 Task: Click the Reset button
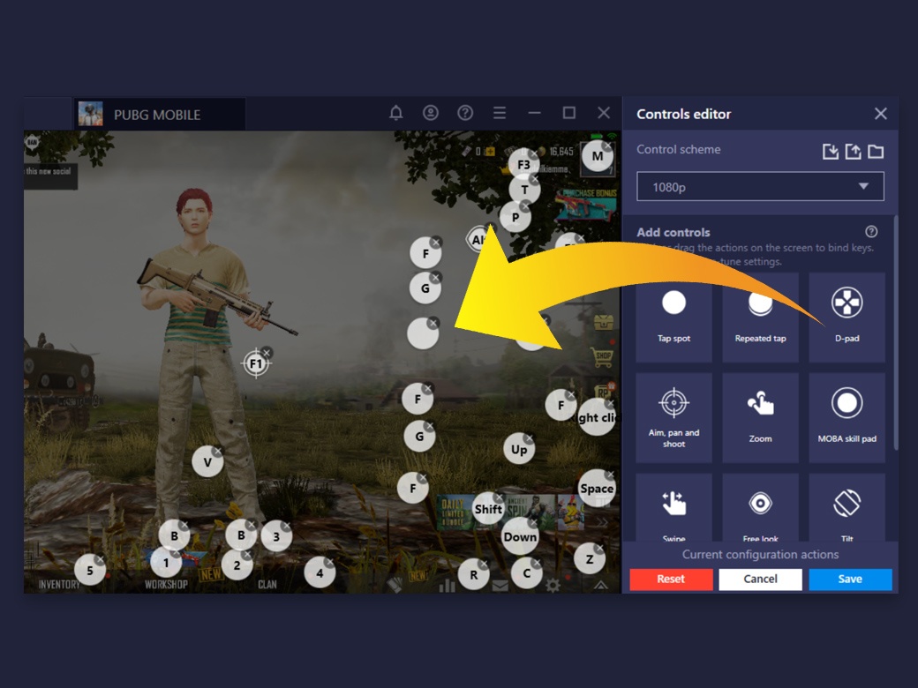(x=671, y=579)
